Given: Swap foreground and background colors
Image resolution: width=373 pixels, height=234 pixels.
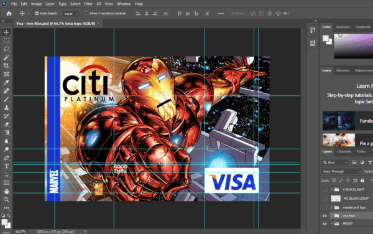Looking at the screenshot, I should [x=9, y=215].
